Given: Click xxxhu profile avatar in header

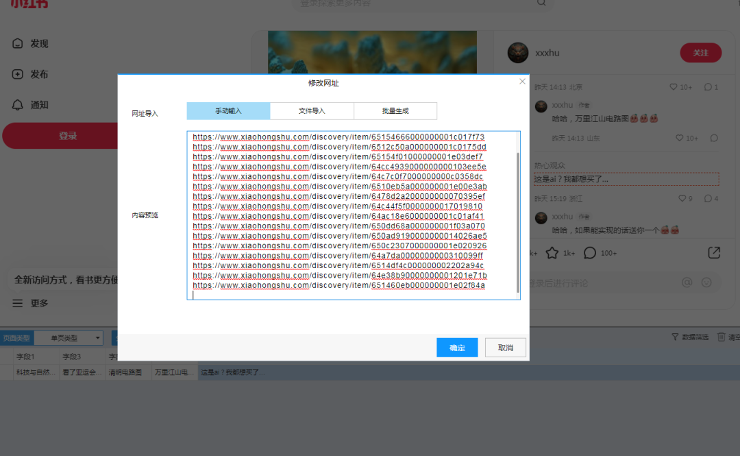Looking at the screenshot, I should click(518, 52).
